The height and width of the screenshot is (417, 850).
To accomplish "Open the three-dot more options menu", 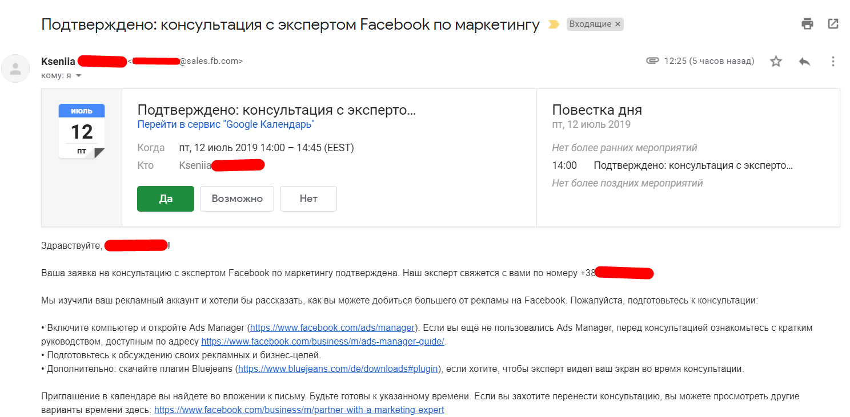I will click(x=833, y=60).
